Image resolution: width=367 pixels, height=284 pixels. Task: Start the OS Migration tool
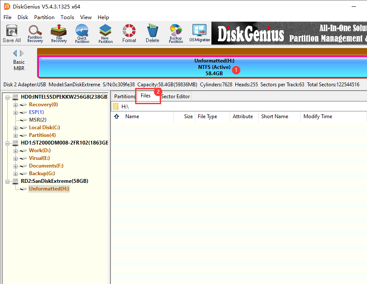[199, 33]
